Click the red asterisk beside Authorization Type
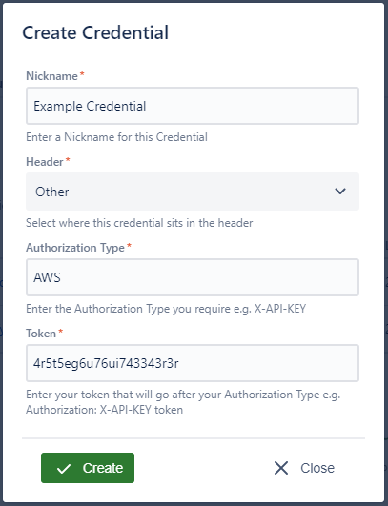The height and width of the screenshot is (506, 388). pyautogui.click(x=129, y=246)
